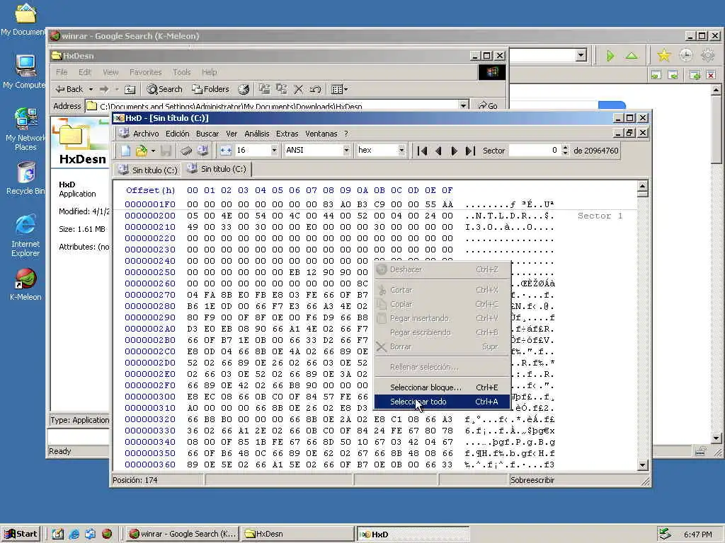Image resolution: width=725 pixels, height=543 pixels.
Task: Expand the open-file dropdown arrow in HxD
Action: 153,151
